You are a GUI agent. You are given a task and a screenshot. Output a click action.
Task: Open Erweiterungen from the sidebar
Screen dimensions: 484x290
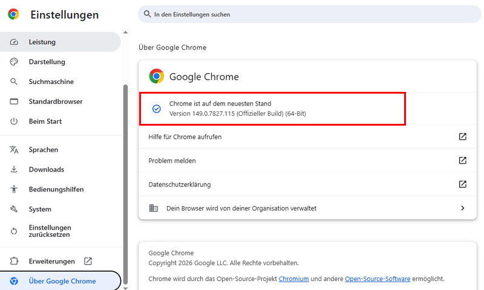point(60,261)
